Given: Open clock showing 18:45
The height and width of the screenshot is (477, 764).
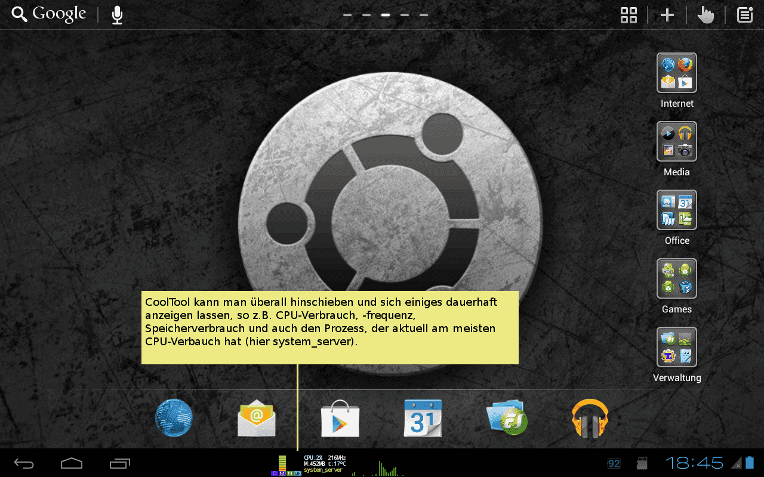Looking at the screenshot, I should point(694,463).
